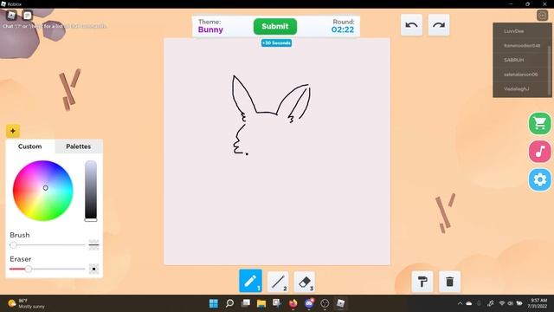
Task: Click the Round timer 02:22
Action: (x=343, y=29)
